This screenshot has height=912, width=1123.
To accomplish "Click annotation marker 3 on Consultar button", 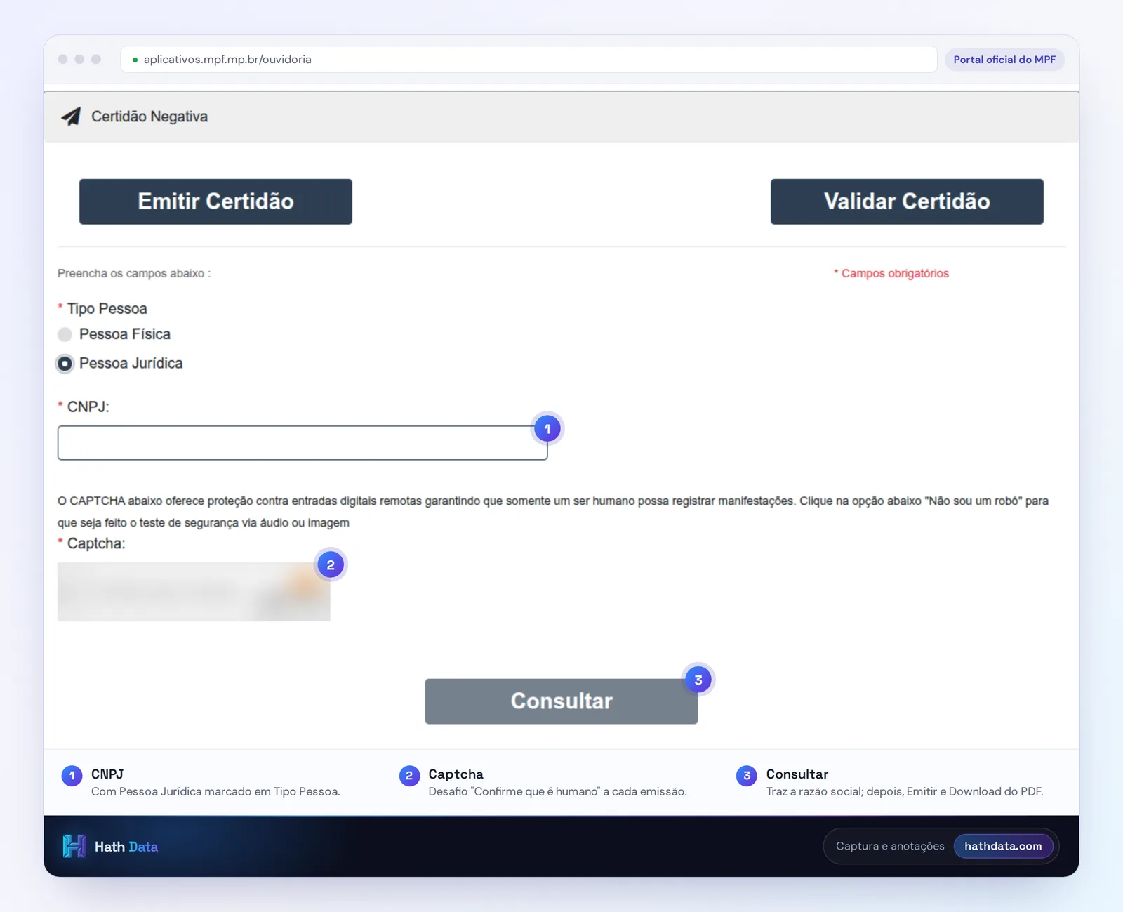I will (698, 680).
